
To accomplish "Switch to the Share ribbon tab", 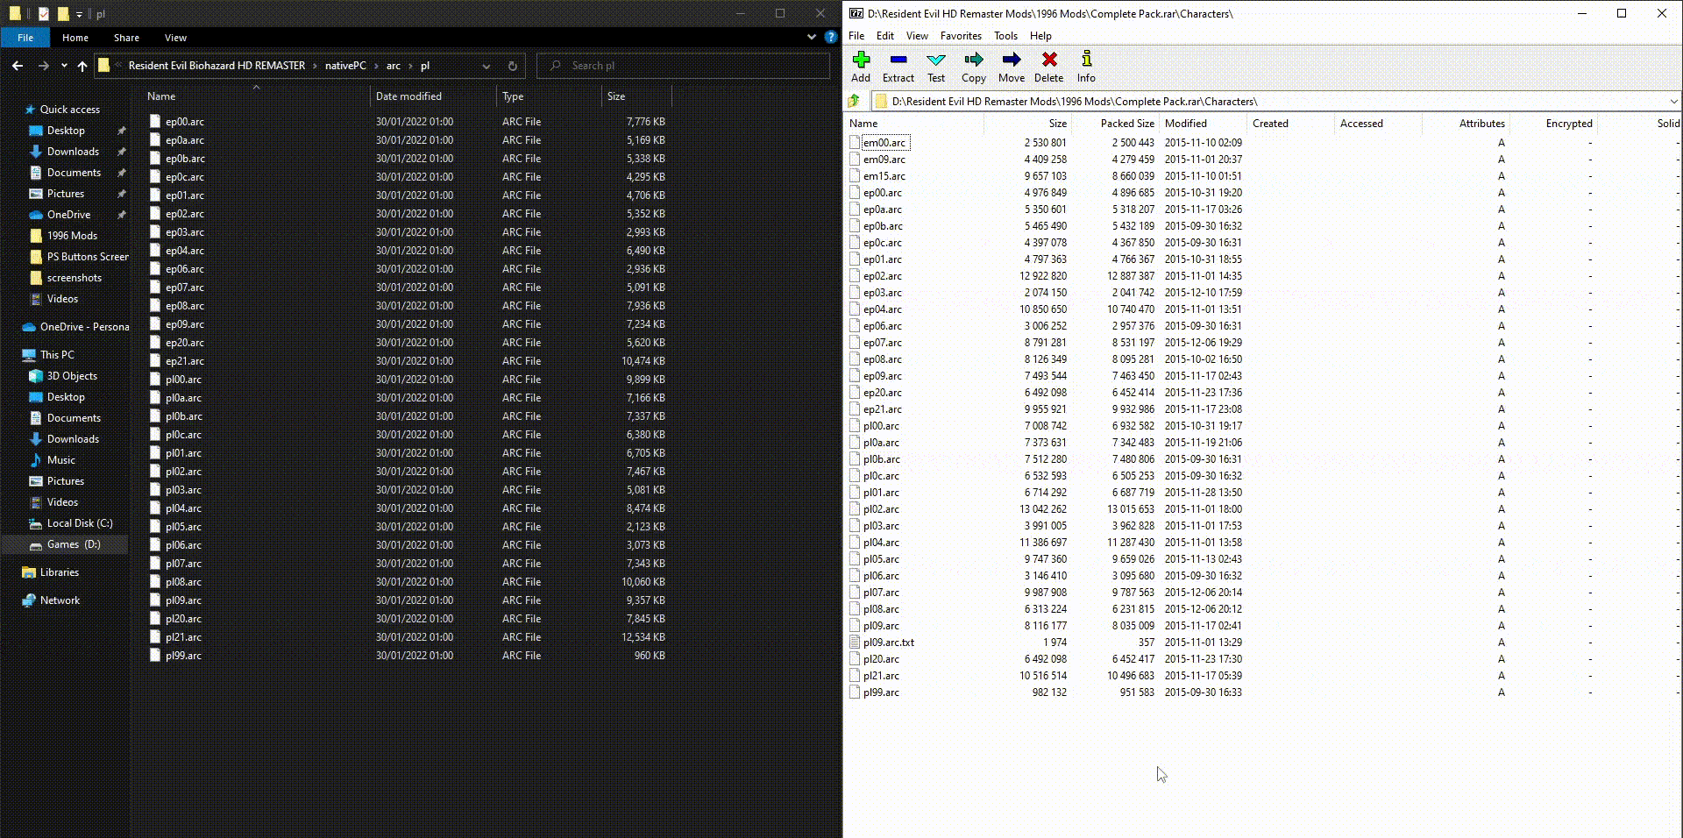I will pyautogui.click(x=126, y=38).
